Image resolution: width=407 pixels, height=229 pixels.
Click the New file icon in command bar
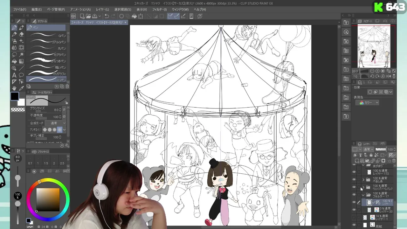tap(82, 16)
